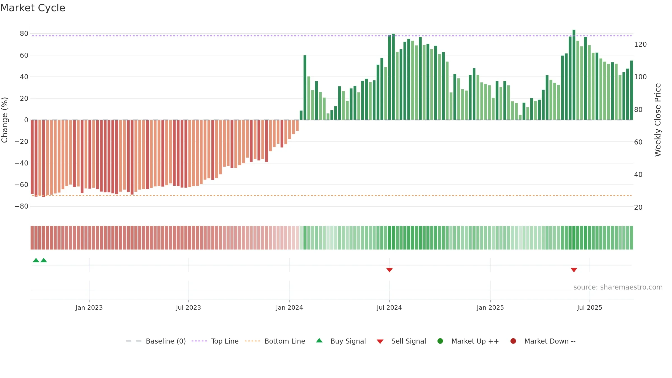Screen dimensions: 672x378
Task: Click the green Market Up ++ circle icon
Action: point(440,341)
